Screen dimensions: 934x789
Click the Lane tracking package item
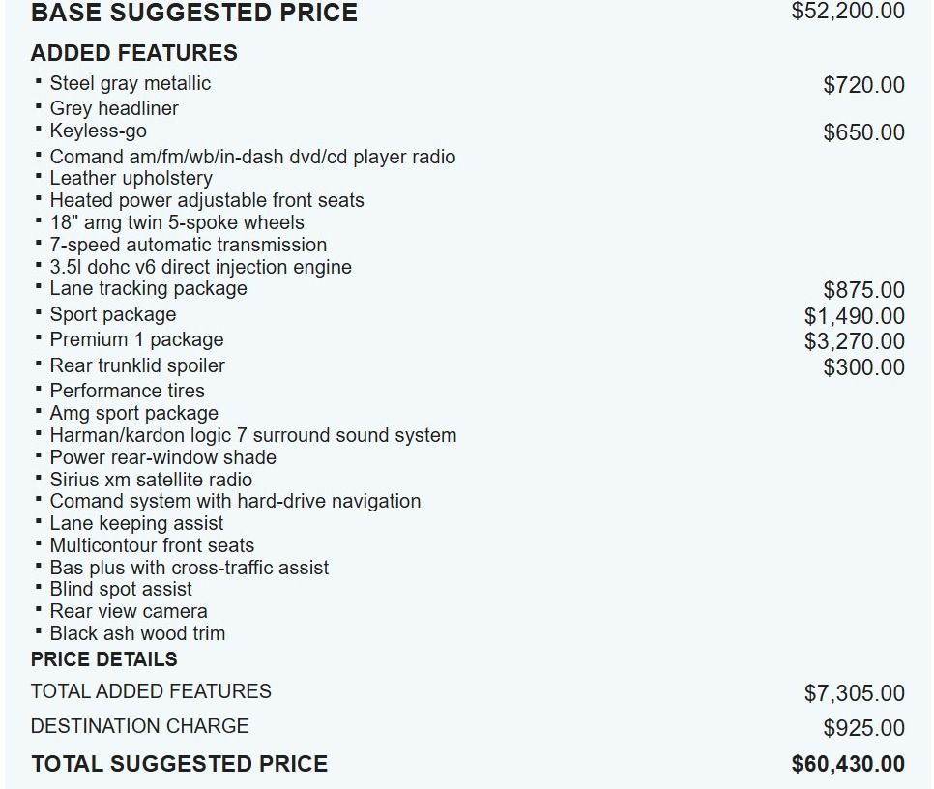(x=148, y=289)
